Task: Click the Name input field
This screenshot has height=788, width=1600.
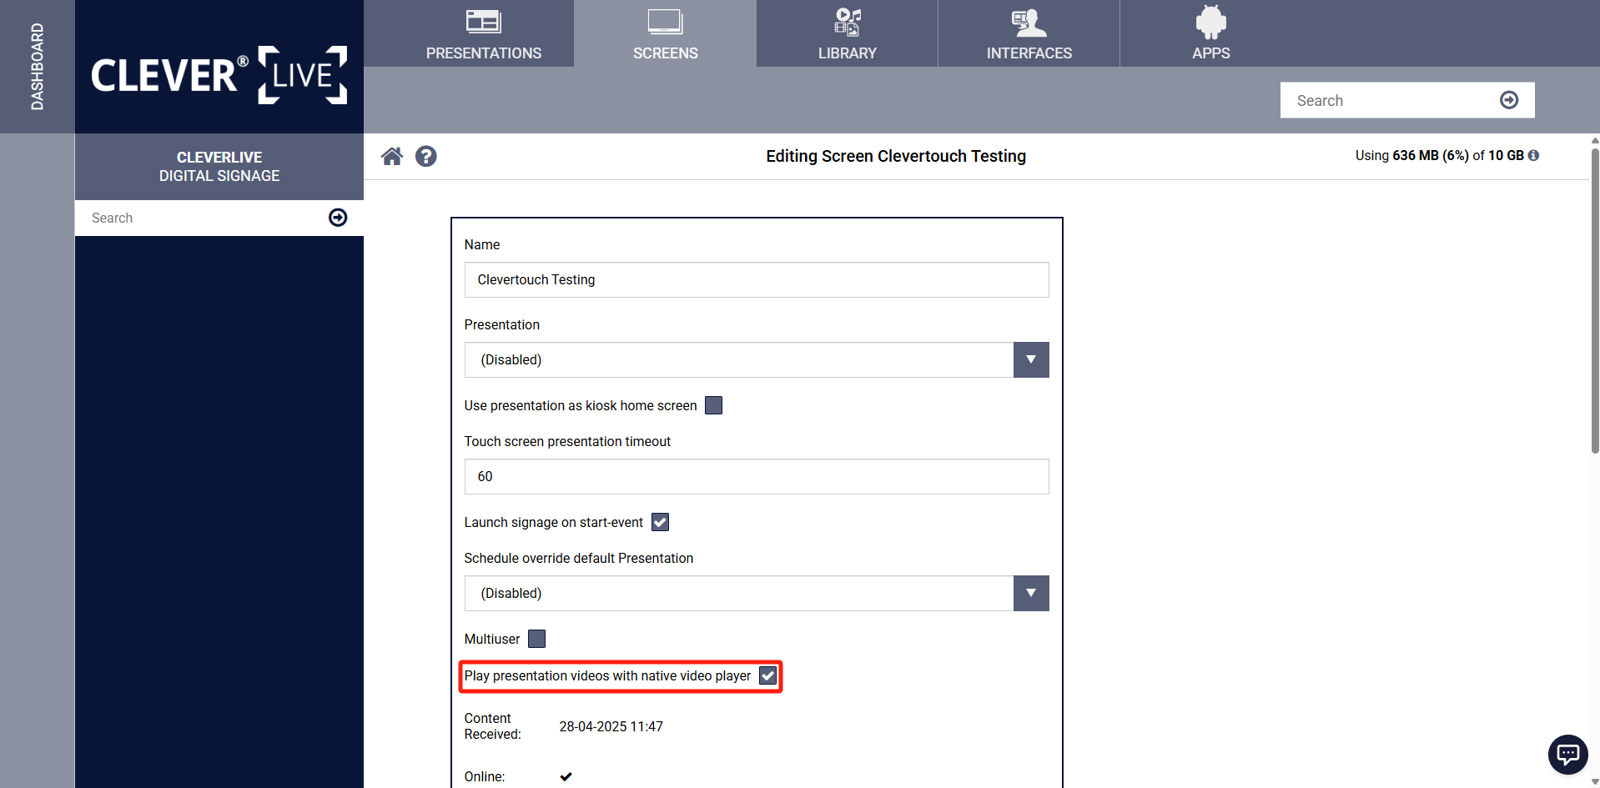Action: (756, 280)
